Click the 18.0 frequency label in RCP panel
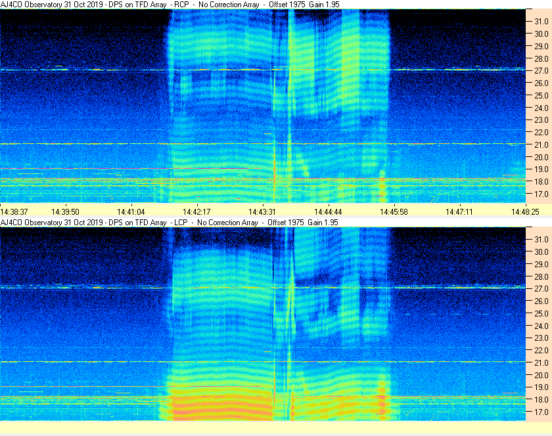552x436 pixels. click(541, 182)
